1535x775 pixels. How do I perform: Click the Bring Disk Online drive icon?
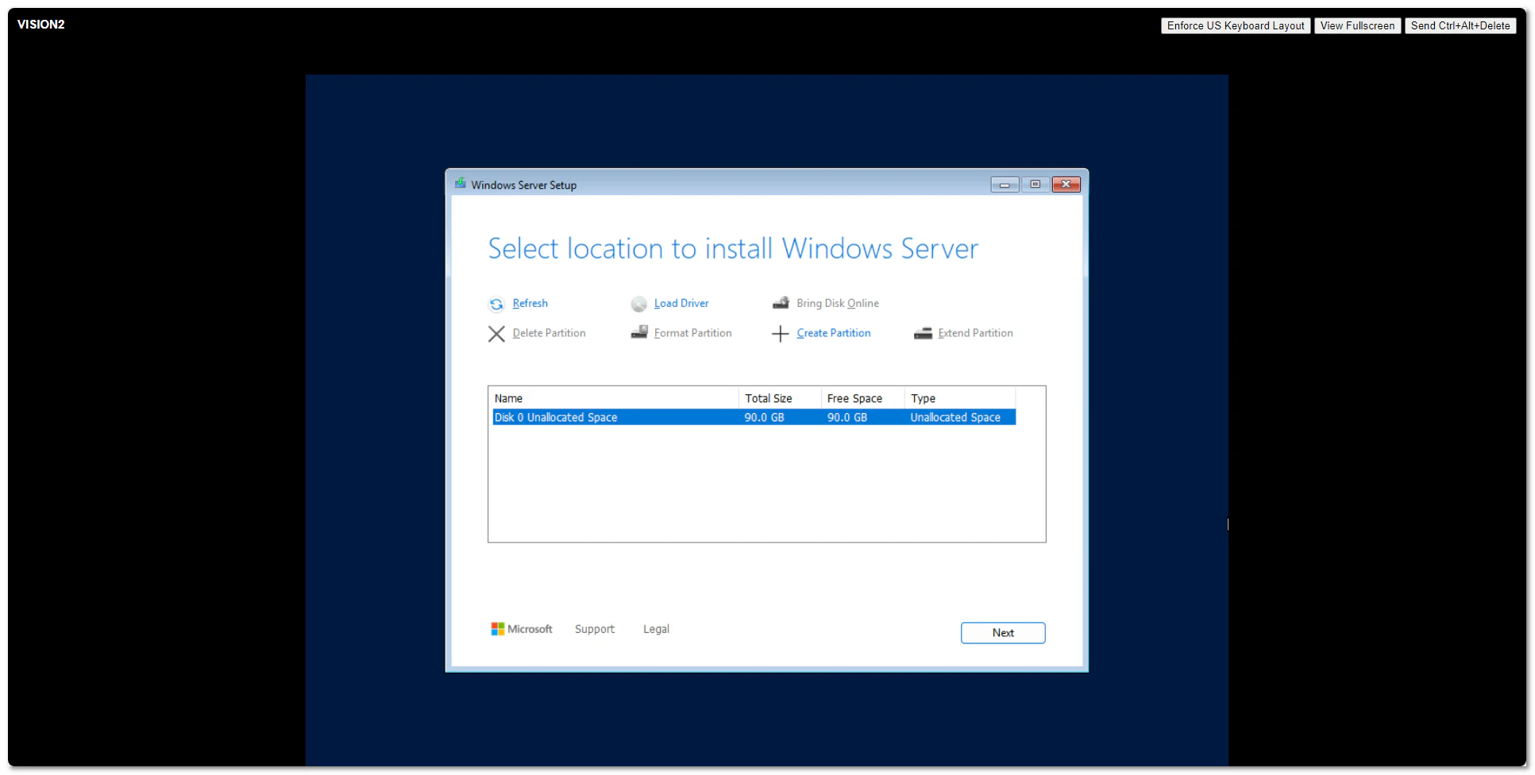point(781,303)
